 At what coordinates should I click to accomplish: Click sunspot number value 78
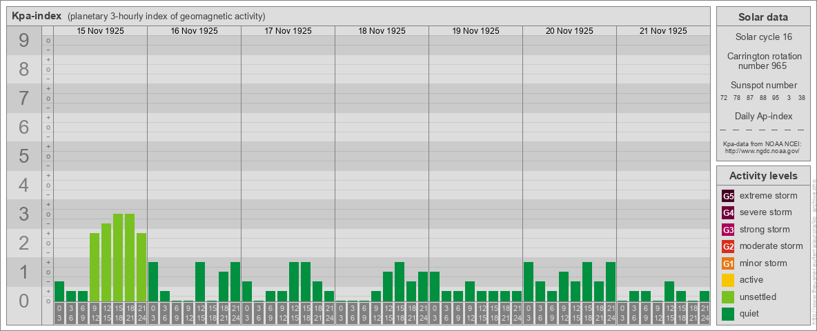tap(737, 98)
